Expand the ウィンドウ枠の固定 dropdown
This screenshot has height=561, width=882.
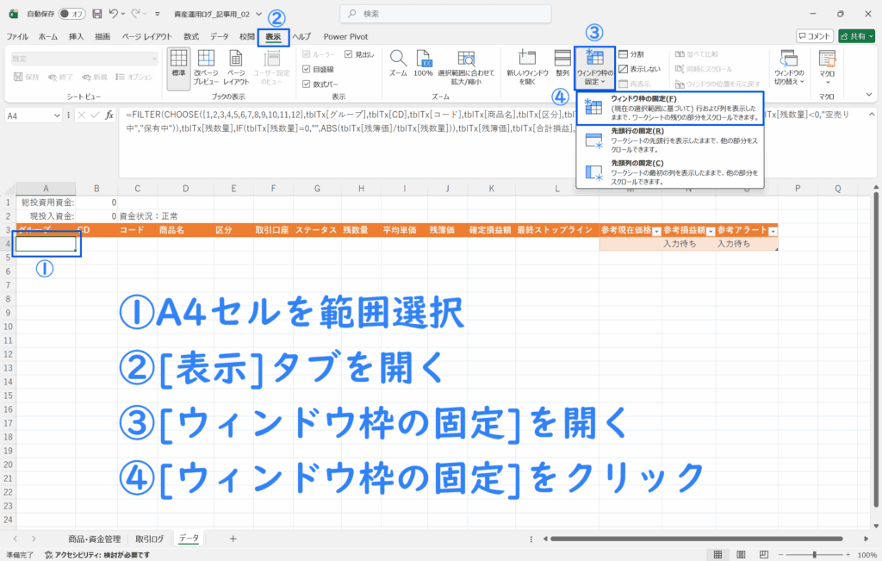[x=594, y=68]
